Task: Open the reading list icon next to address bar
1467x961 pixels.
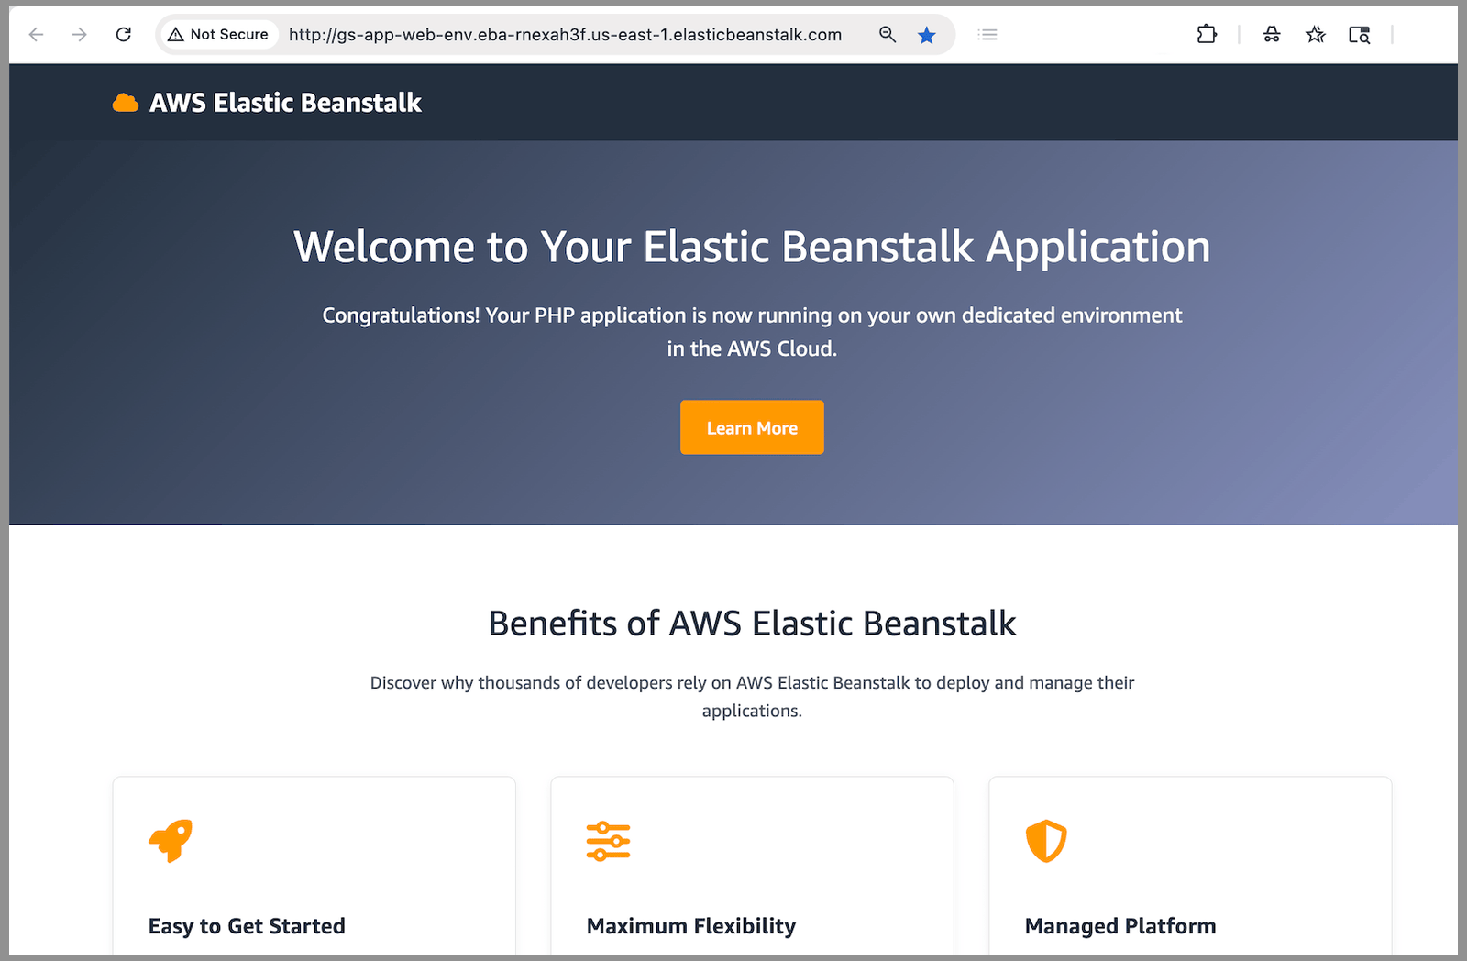Action: click(987, 34)
